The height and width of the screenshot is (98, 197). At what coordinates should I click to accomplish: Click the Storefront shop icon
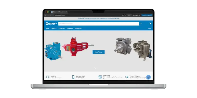point(100,77)
